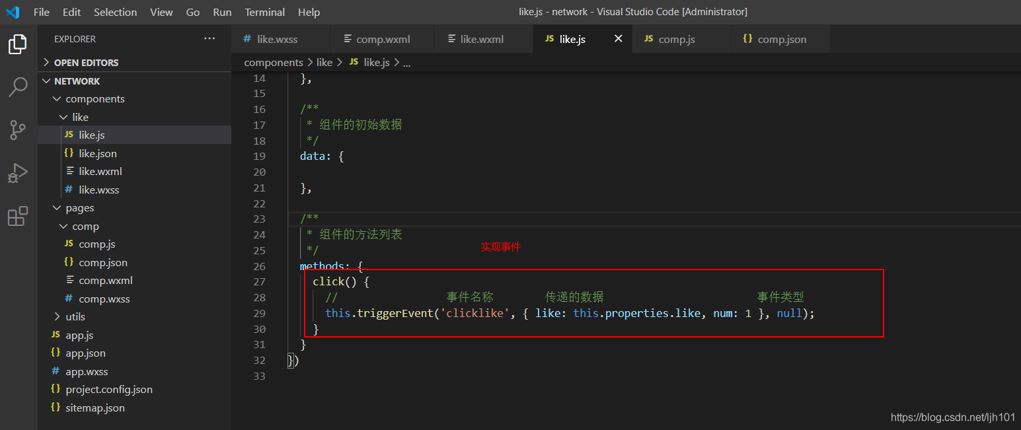The width and height of the screenshot is (1021, 430).
Task: Open the Edit menu
Action: pyautogui.click(x=72, y=12)
